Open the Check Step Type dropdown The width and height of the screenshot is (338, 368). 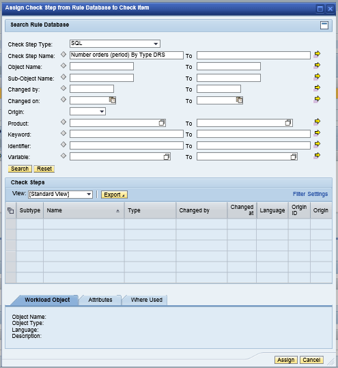115,44
